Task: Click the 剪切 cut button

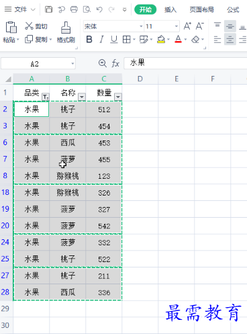Action: pyautogui.click(x=36, y=26)
